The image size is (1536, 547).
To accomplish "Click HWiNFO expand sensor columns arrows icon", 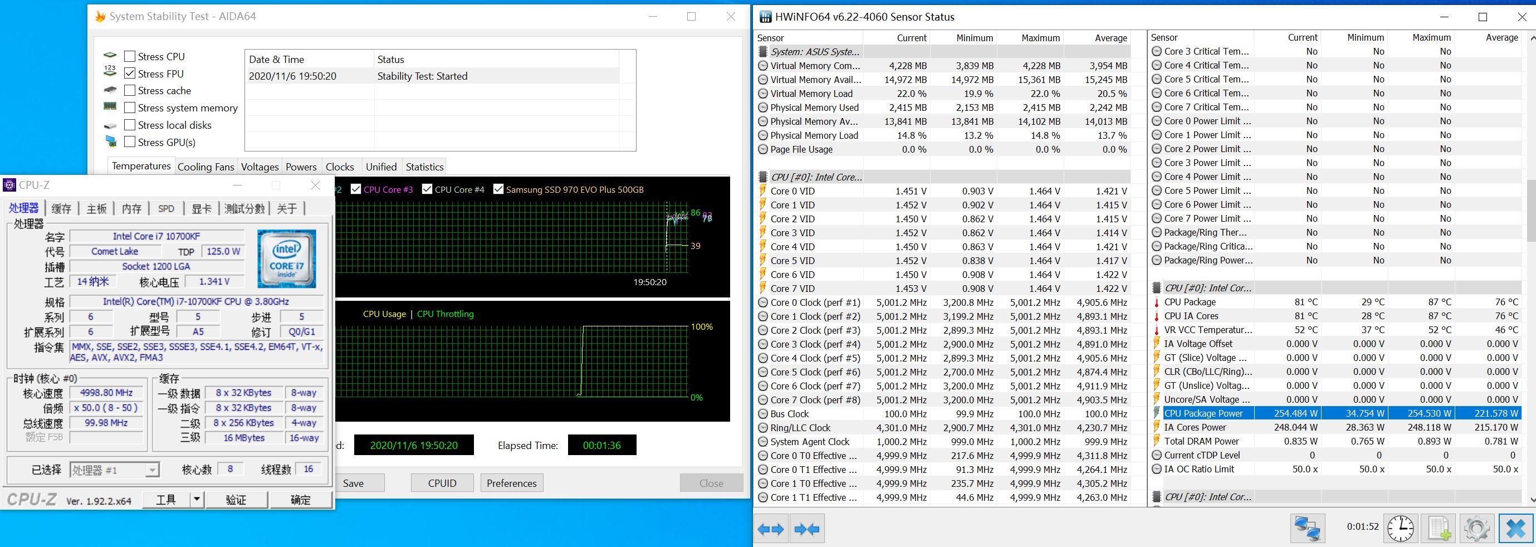I will (771, 529).
